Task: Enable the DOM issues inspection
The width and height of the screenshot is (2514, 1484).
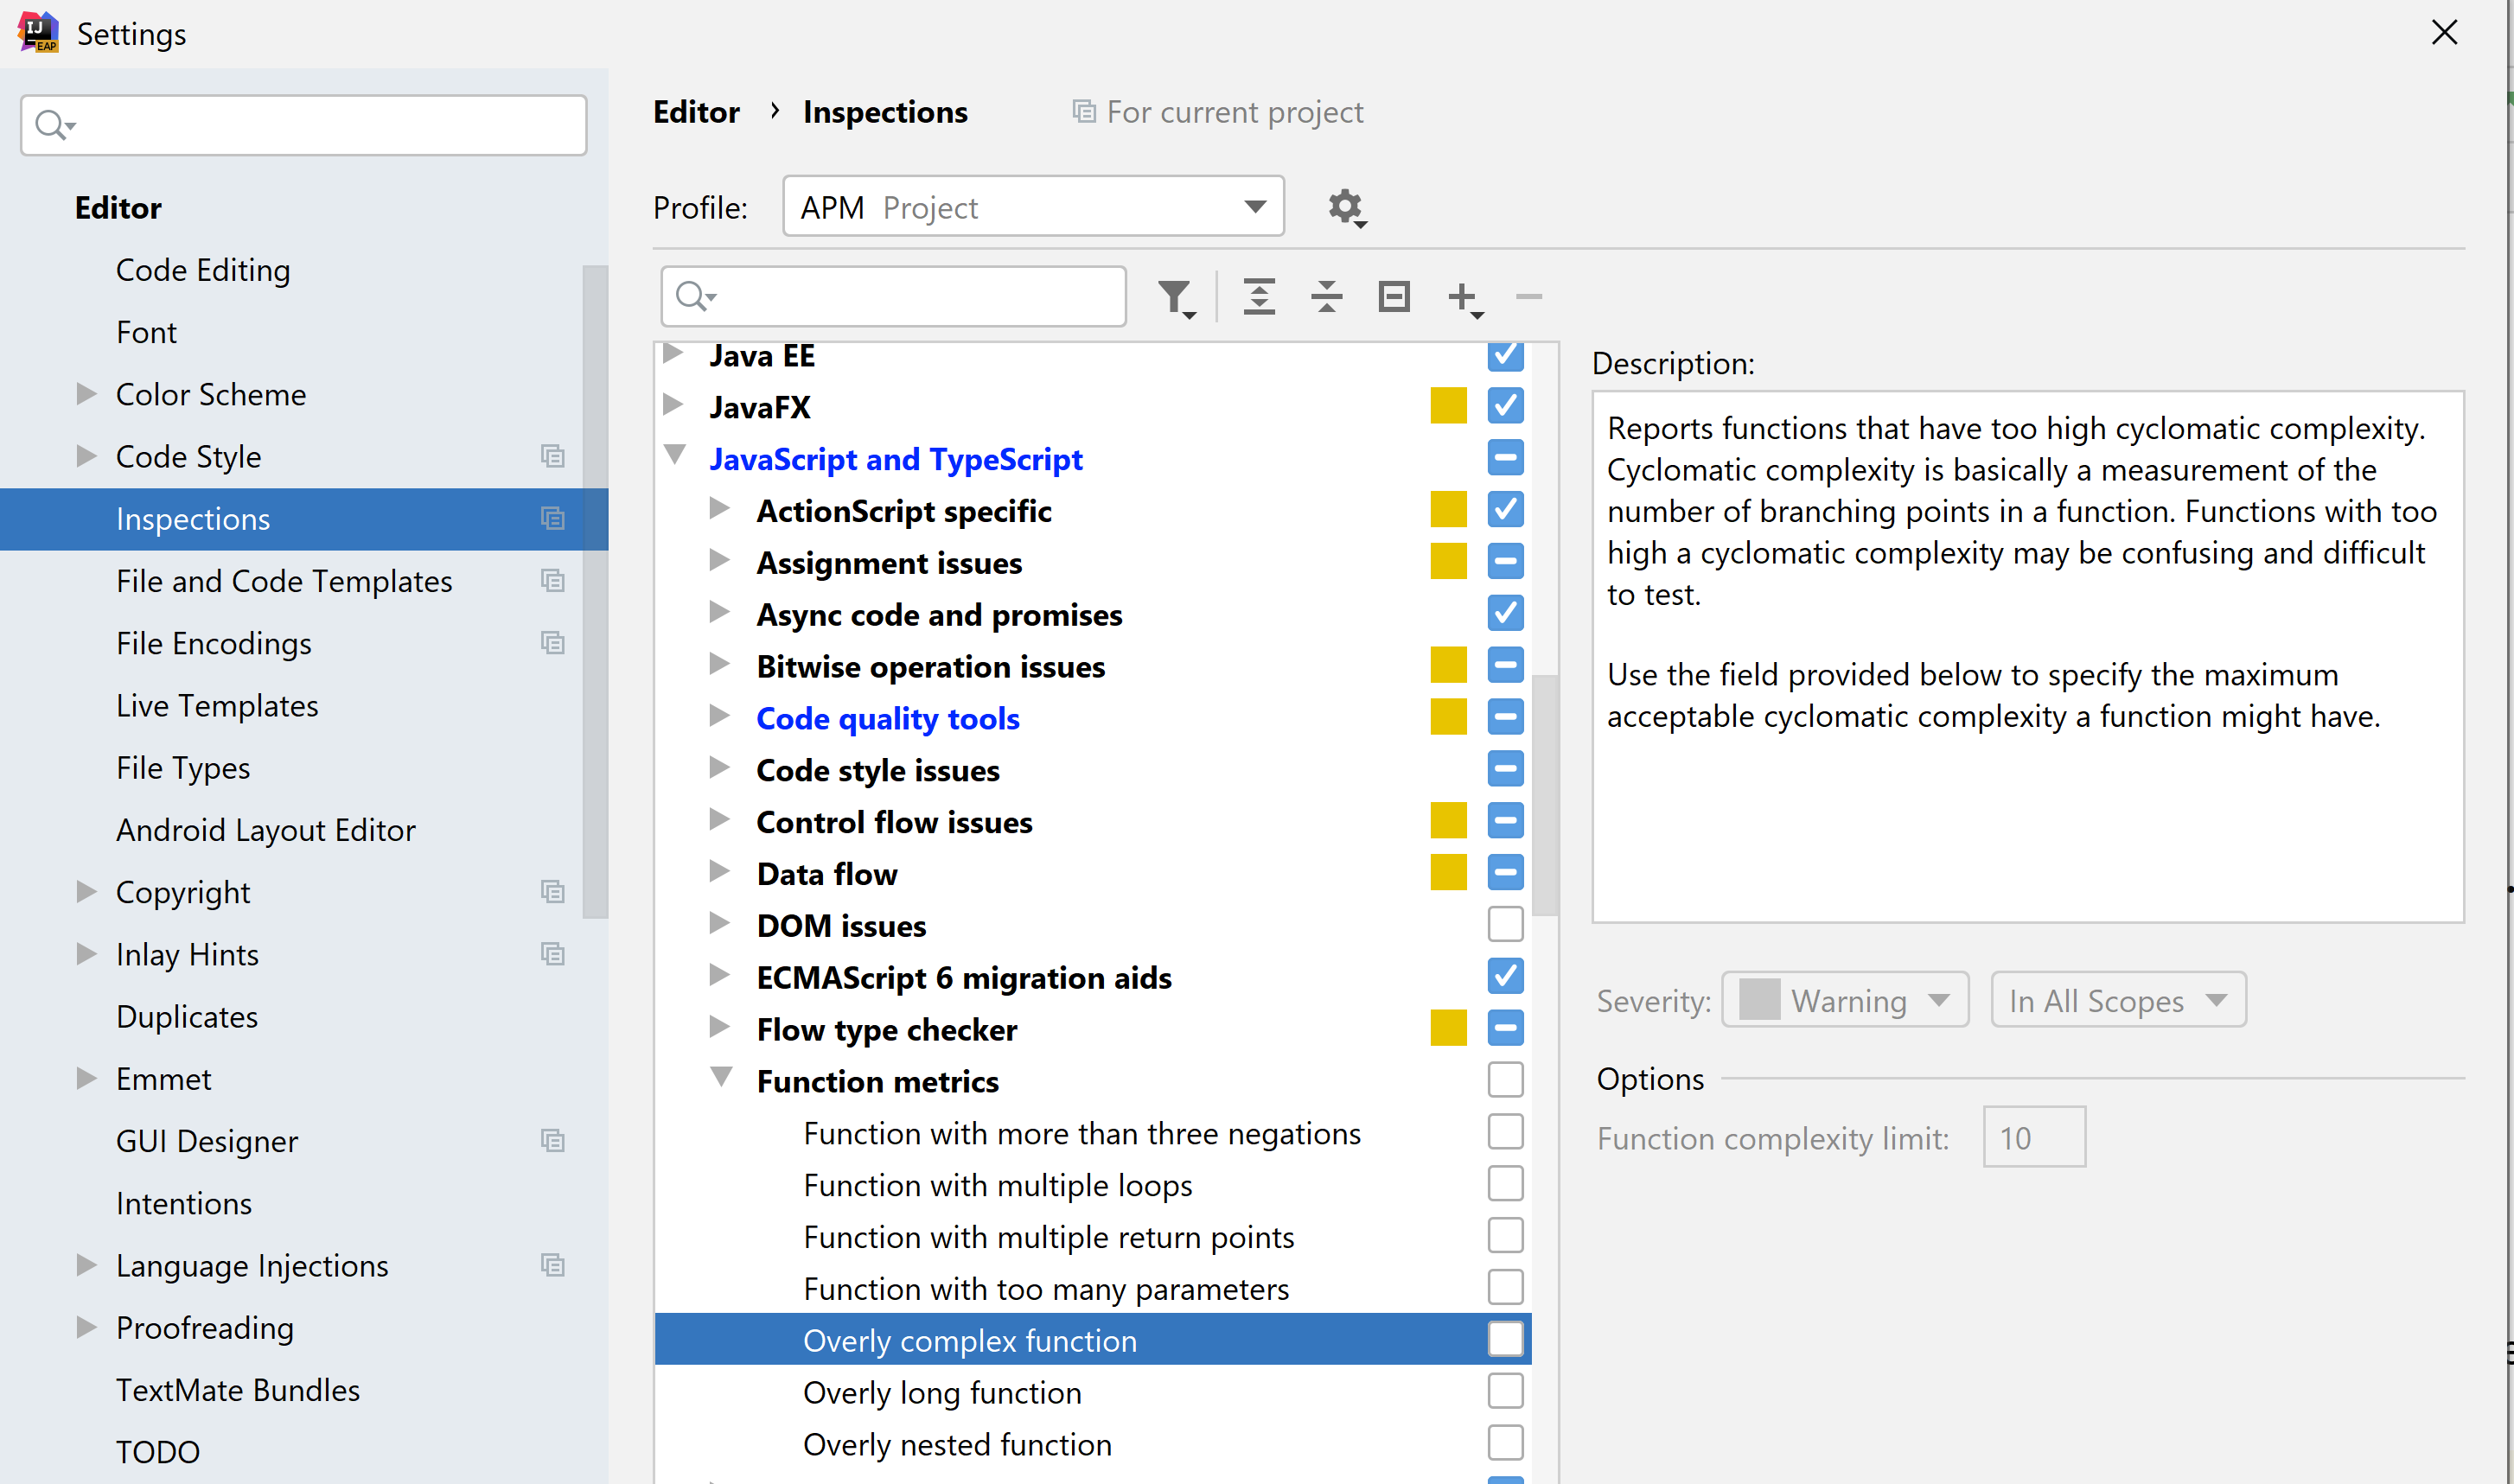Action: 1505,923
